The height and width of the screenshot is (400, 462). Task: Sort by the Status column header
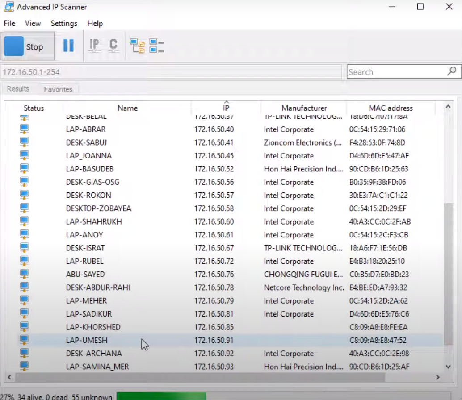click(x=34, y=108)
